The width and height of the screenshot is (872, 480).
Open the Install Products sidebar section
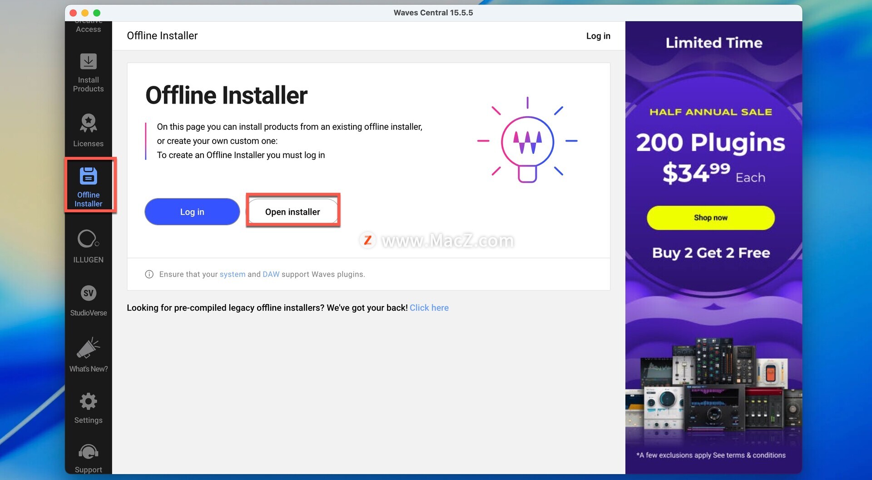click(88, 73)
